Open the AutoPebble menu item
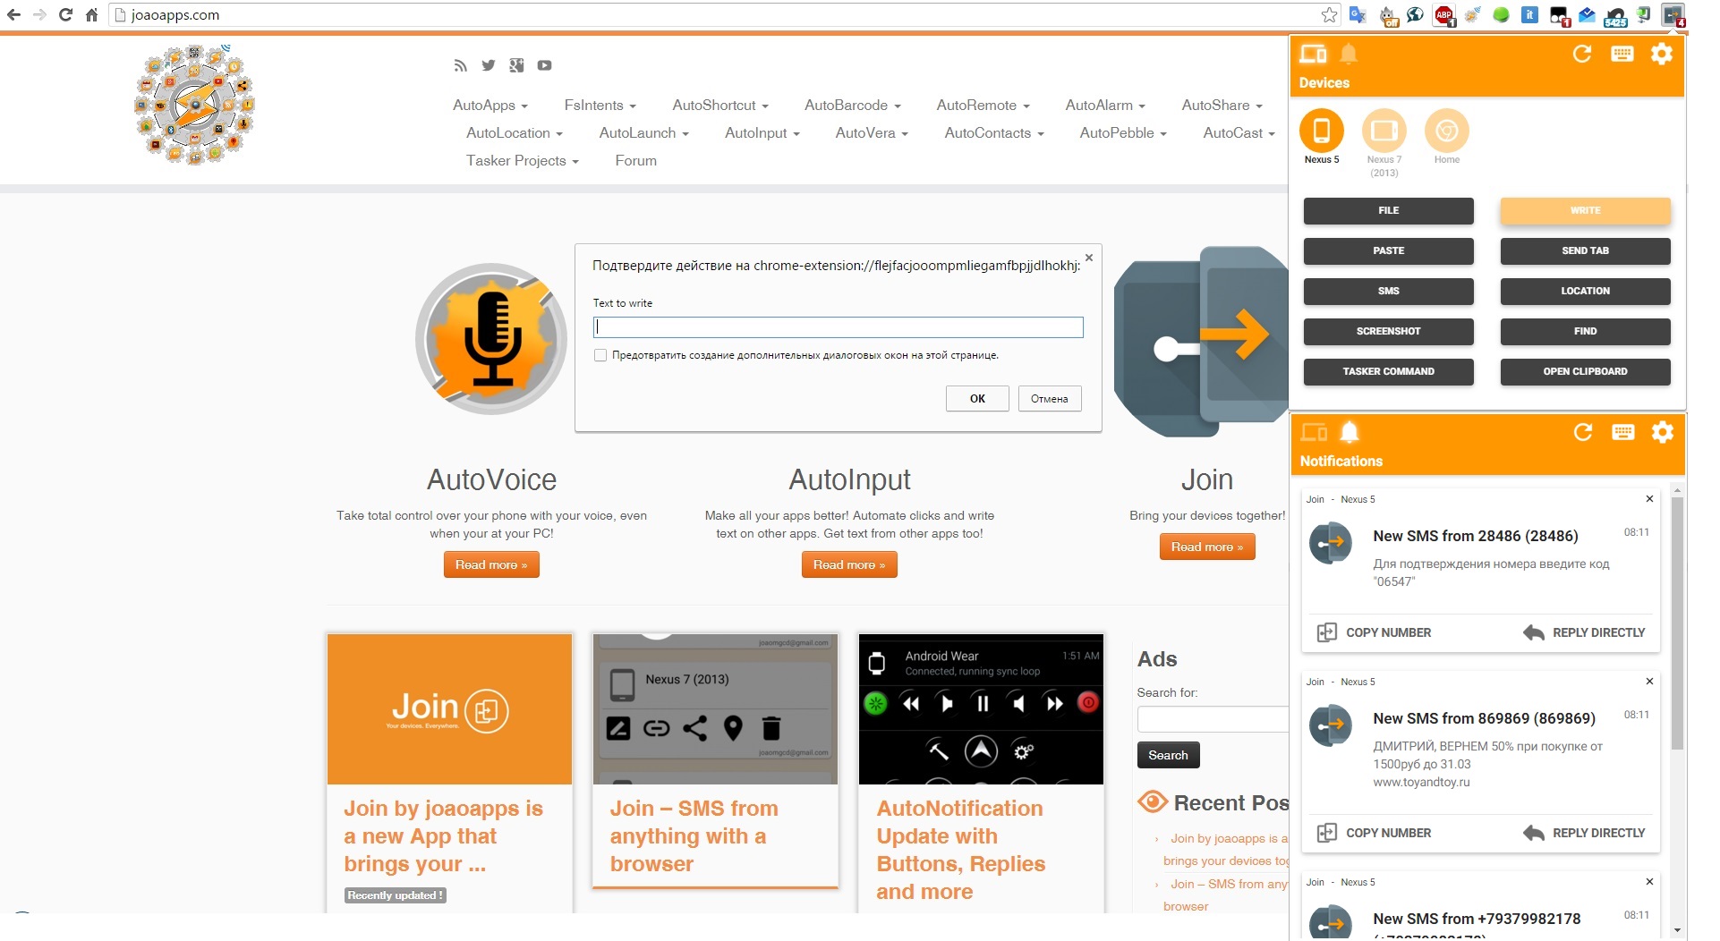This screenshot has width=1720, height=941. tap(1123, 132)
